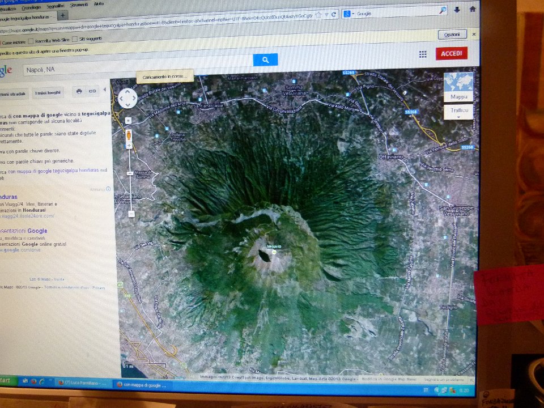Open the address bar history dropdown arrow
This screenshot has height=408, width=544.
(x=326, y=15)
